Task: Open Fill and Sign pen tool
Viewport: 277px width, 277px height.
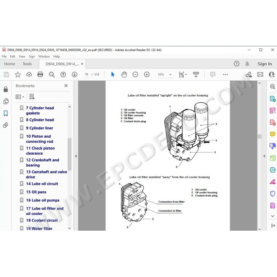Action: point(273,182)
